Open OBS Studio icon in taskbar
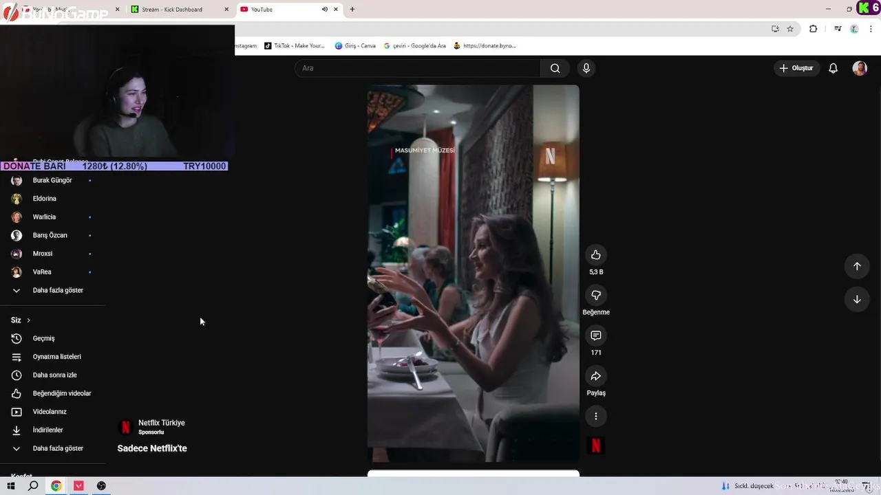The image size is (881, 495). [x=101, y=486]
